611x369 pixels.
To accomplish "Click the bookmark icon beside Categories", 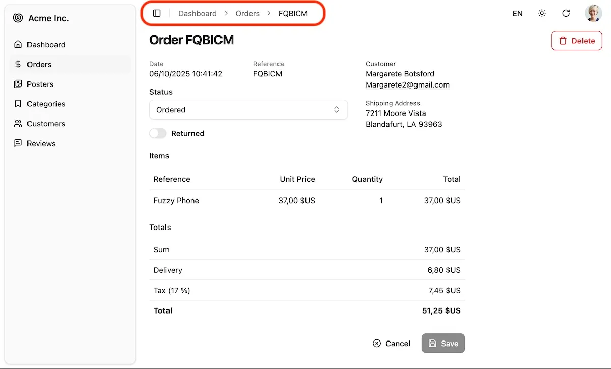I will tap(18, 104).
